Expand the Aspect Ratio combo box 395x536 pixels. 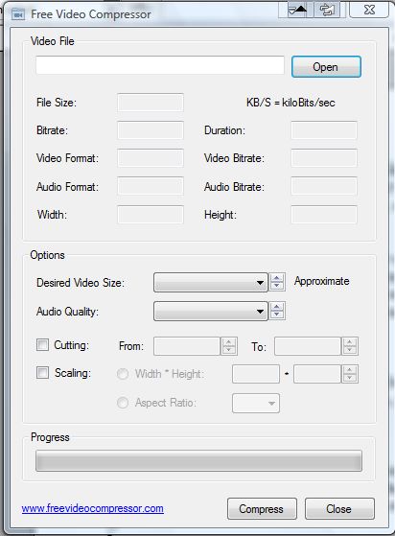pos(256,404)
